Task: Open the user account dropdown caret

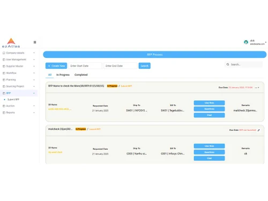Action: tap(266, 42)
